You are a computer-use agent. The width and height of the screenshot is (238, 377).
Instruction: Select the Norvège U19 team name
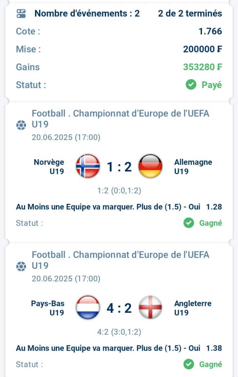coord(49,167)
